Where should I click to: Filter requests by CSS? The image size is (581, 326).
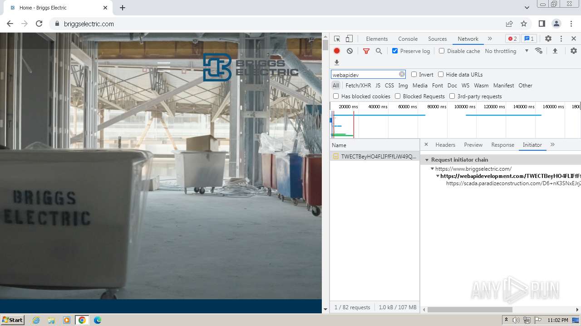point(389,85)
